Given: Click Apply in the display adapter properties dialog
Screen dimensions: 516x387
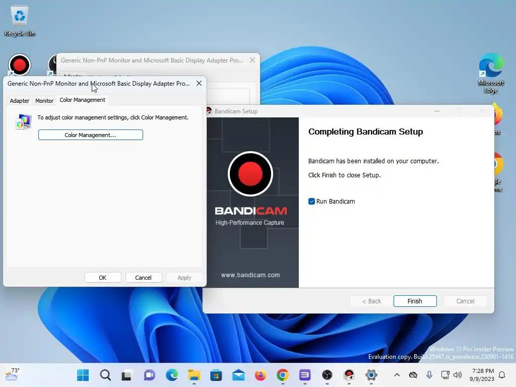Looking at the screenshot, I should tap(184, 278).
